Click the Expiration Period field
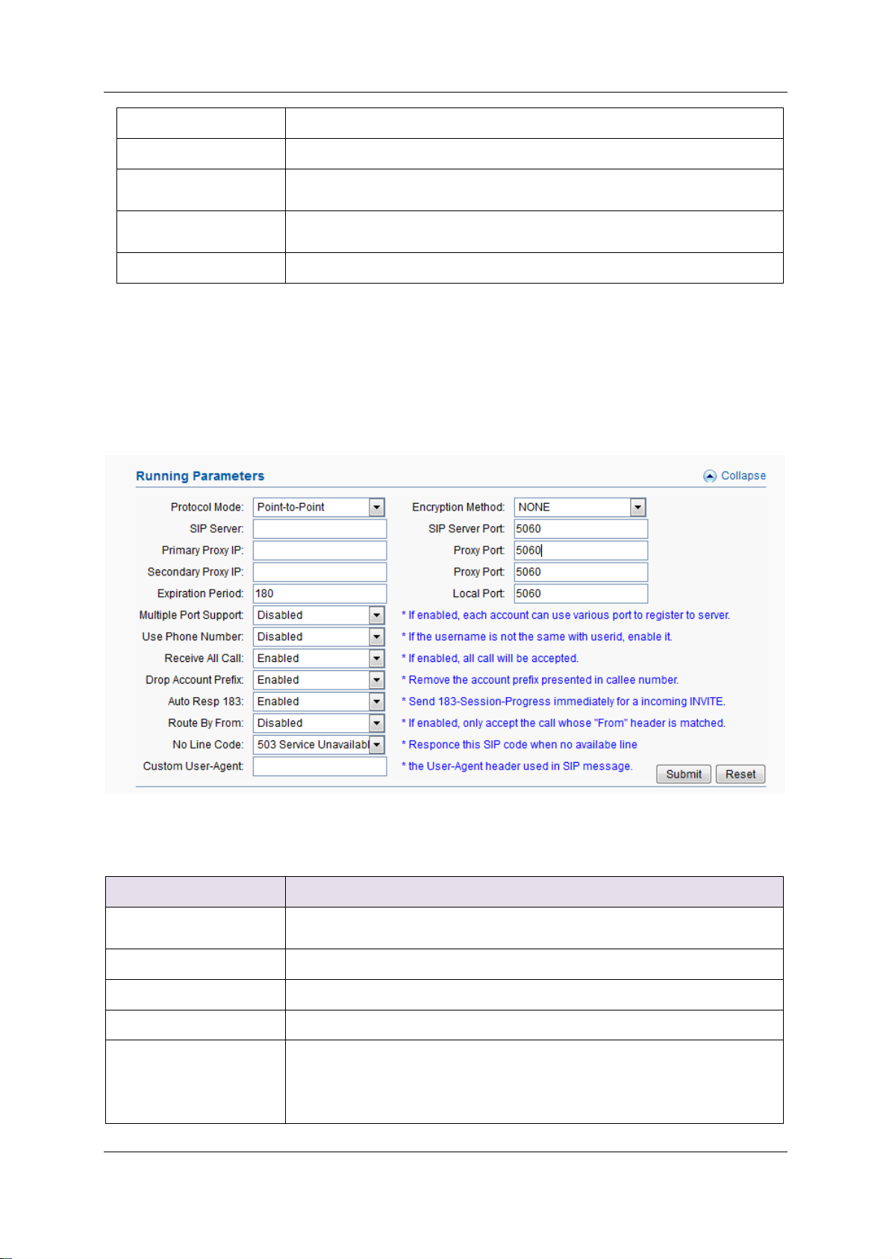892x1259 pixels. tap(319, 594)
